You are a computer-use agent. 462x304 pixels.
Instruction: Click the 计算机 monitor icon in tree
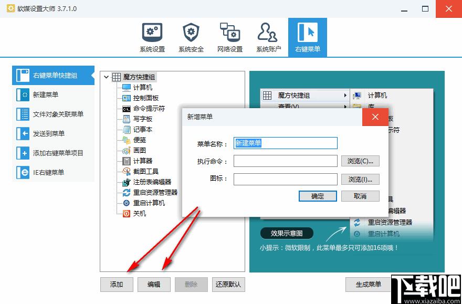tap(127, 88)
